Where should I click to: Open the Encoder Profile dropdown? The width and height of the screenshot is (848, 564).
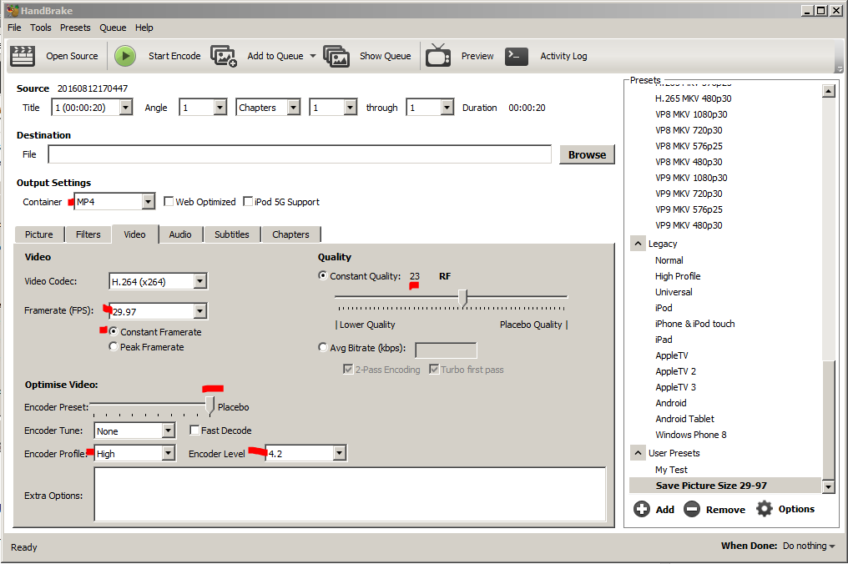click(x=169, y=453)
